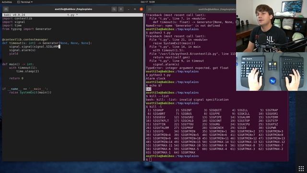Click the babi v0.0.24 status bar
The image size is (307, 173).
coord(72,15)
